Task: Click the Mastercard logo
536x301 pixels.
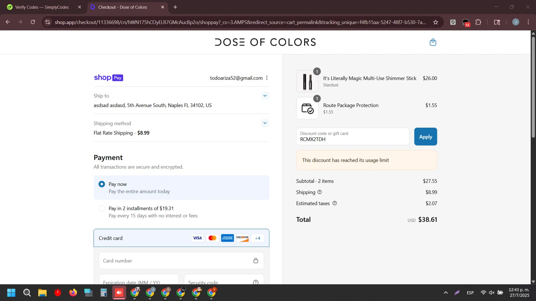Action: (212, 238)
